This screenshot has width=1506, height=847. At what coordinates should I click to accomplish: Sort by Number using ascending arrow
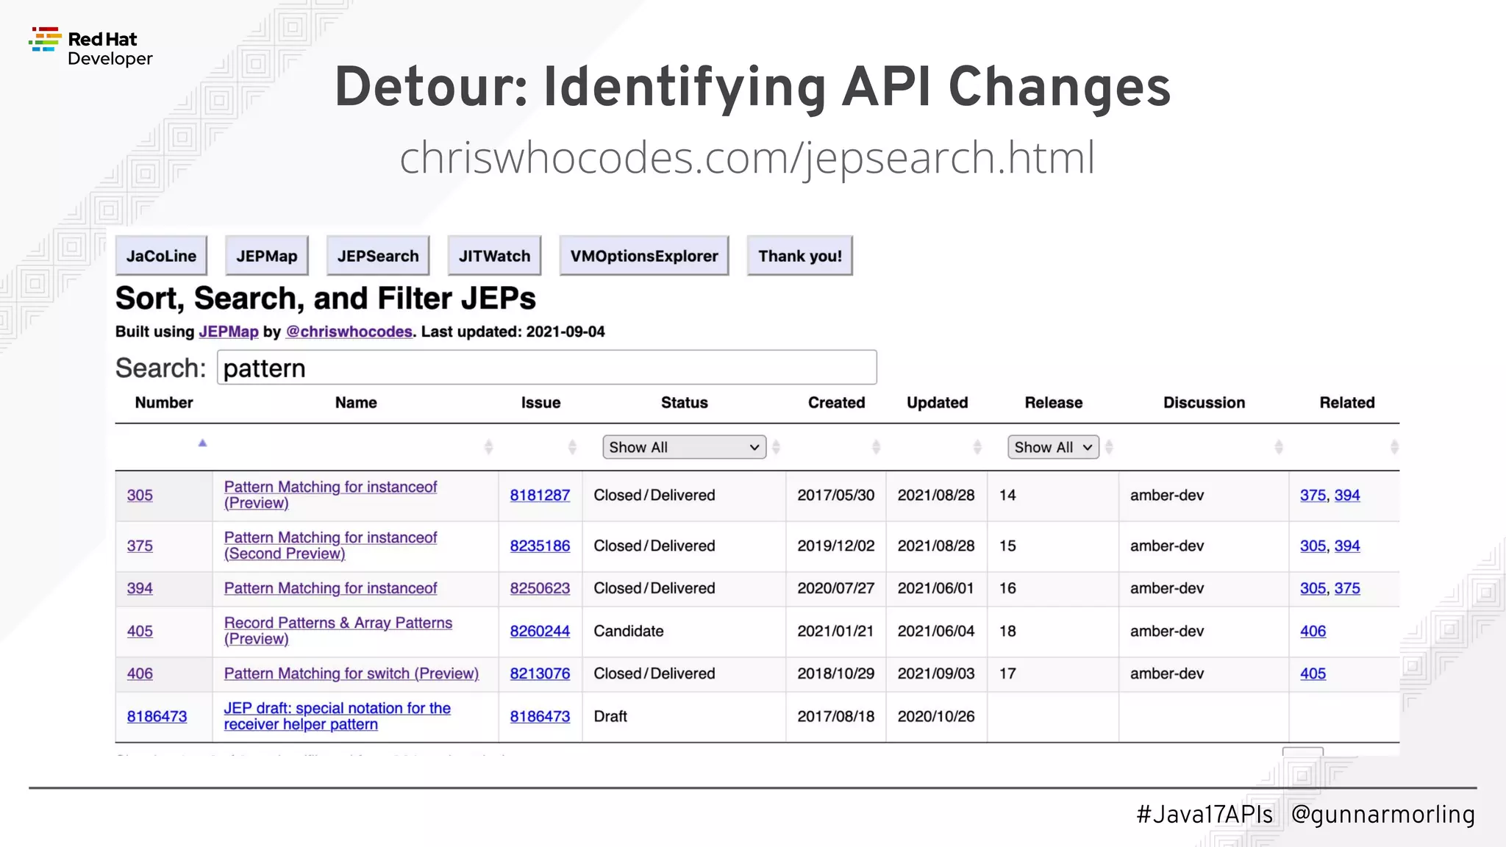(202, 443)
